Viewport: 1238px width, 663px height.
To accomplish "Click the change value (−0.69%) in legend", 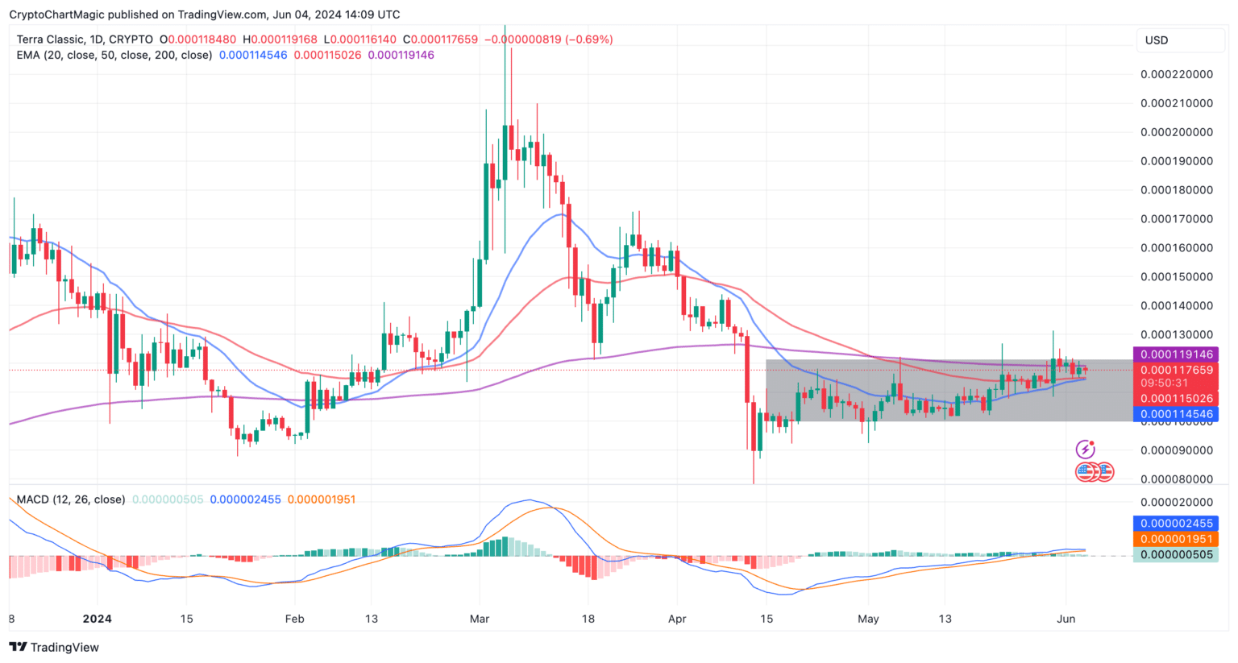I will point(588,39).
